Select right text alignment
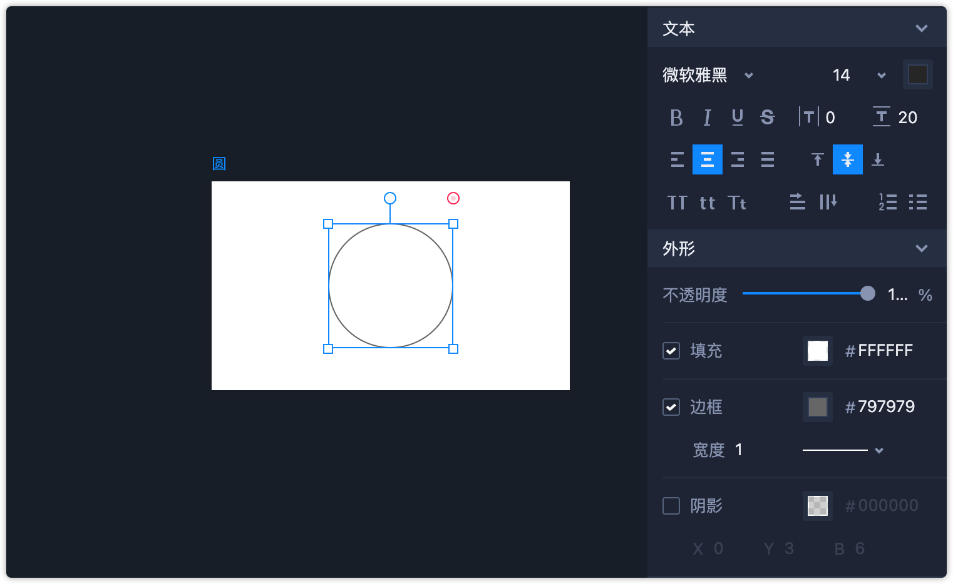The width and height of the screenshot is (953, 584). click(738, 159)
